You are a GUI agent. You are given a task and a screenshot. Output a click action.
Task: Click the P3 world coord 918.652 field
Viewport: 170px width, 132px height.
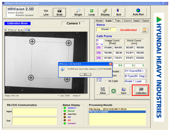pyautogui.click(x=140, y=58)
